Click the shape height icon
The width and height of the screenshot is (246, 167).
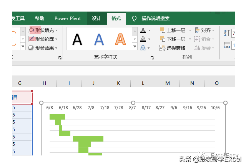click(x=227, y=33)
